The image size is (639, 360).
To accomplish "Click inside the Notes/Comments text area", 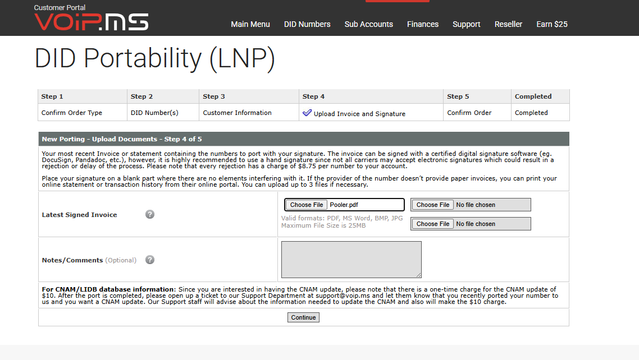I will (x=352, y=260).
